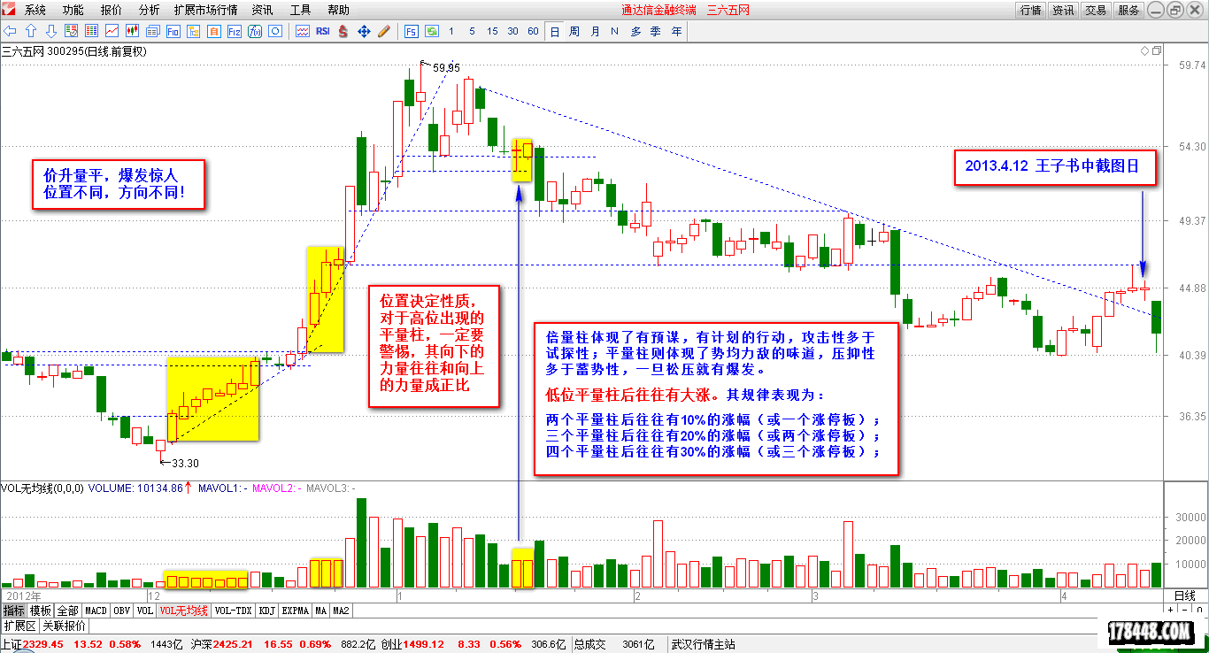Open the 扩展市场行情 menu
1209x653 pixels.
(206, 10)
